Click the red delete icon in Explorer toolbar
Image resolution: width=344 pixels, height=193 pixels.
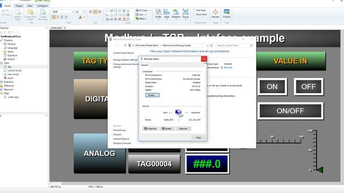10,32
